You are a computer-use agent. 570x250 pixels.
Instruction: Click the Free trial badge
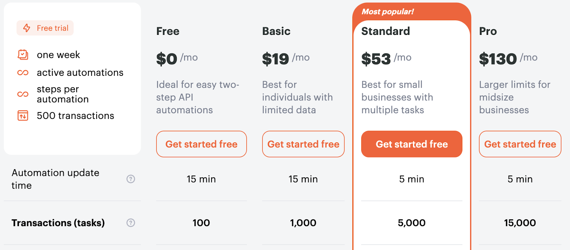[45, 28]
